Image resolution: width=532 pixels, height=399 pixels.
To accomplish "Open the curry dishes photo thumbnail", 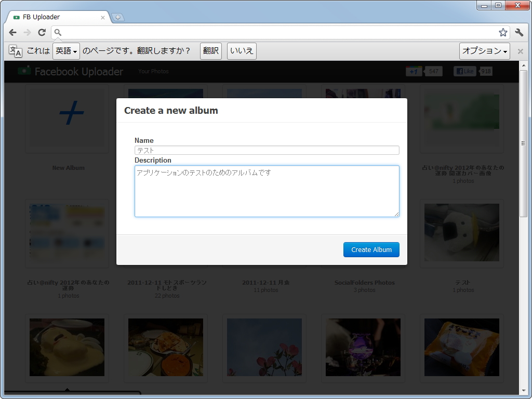I will tap(166, 347).
